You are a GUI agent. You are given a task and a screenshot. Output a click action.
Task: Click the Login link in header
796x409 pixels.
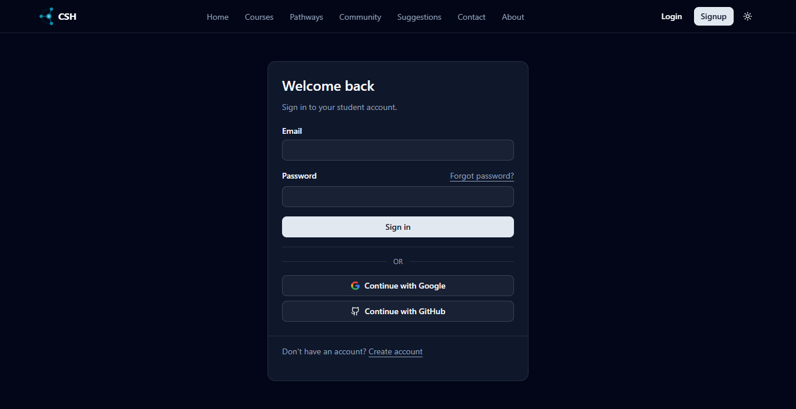coord(671,16)
